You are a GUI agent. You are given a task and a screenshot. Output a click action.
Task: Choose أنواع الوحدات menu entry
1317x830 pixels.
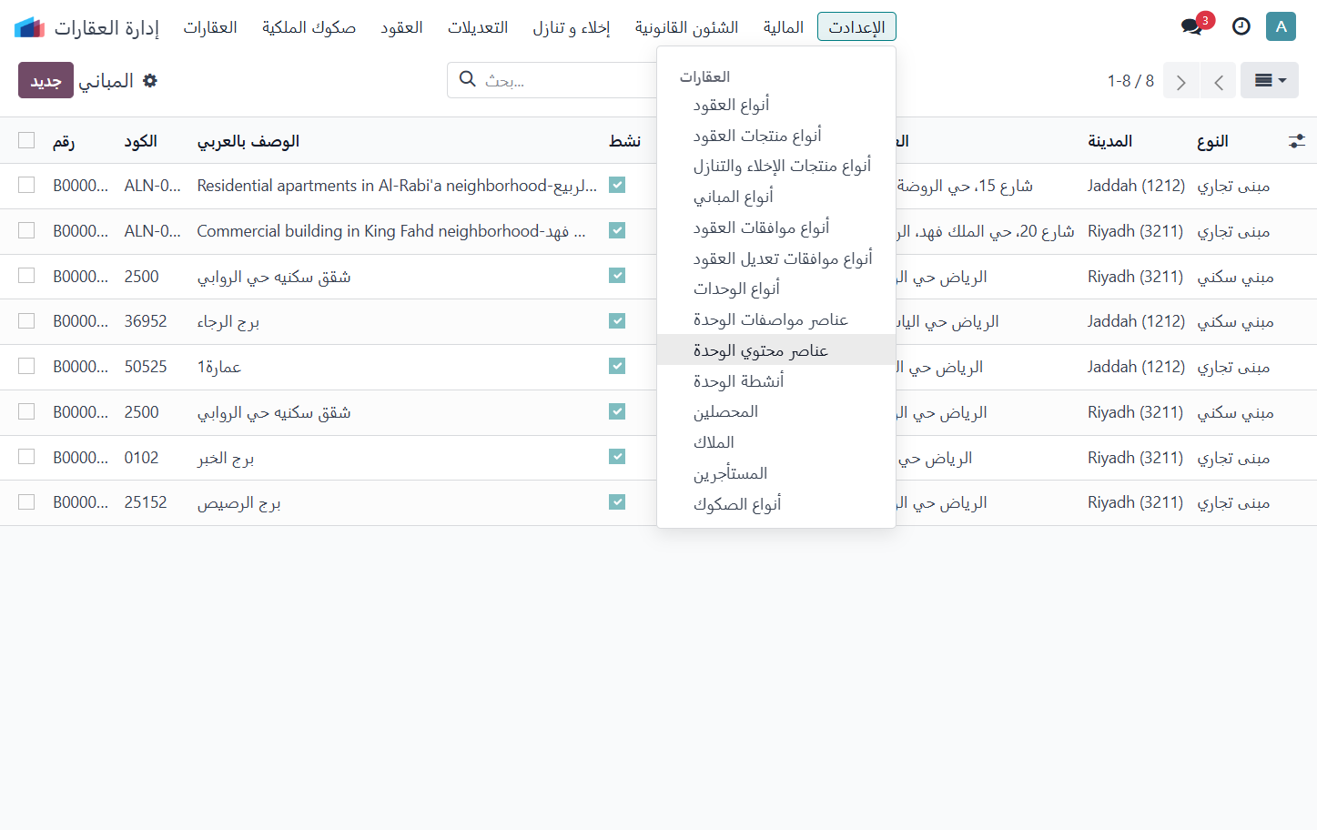tap(776, 289)
